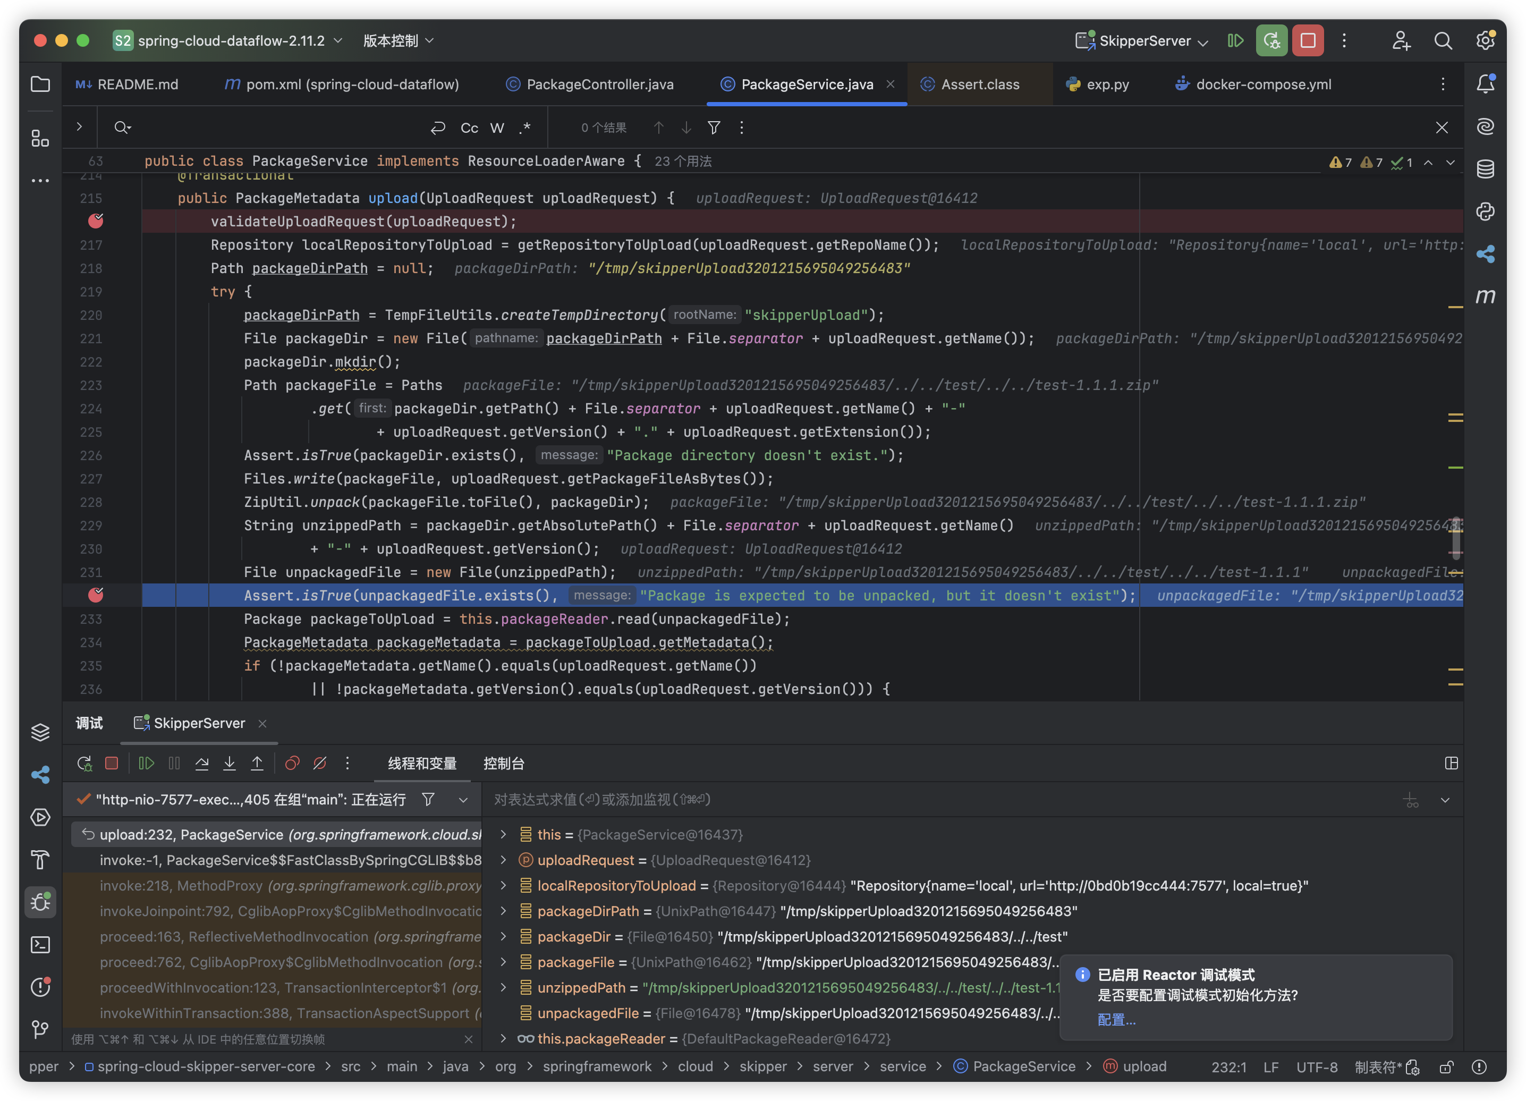The image size is (1526, 1101).
Task: Expand the localRepositoryToUpload variable node
Action: click(x=503, y=886)
